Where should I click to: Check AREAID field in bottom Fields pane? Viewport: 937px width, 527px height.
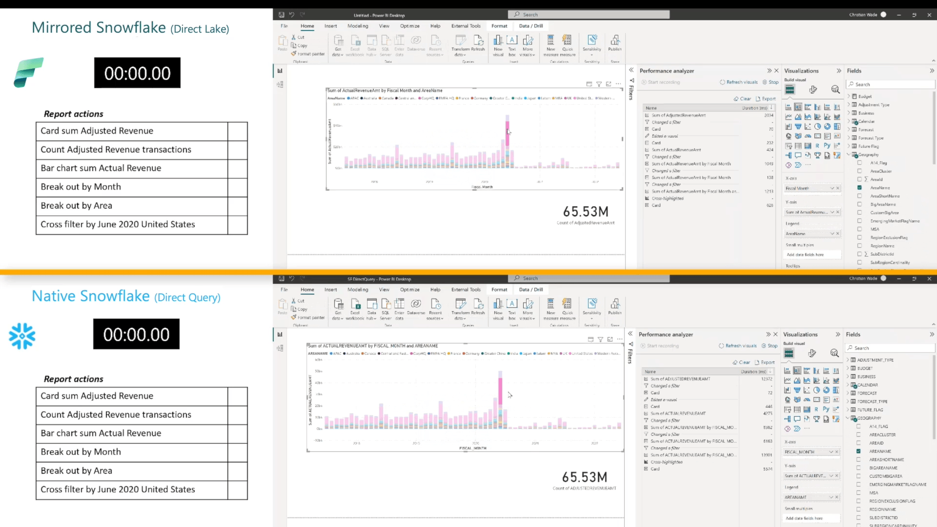tap(858, 443)
